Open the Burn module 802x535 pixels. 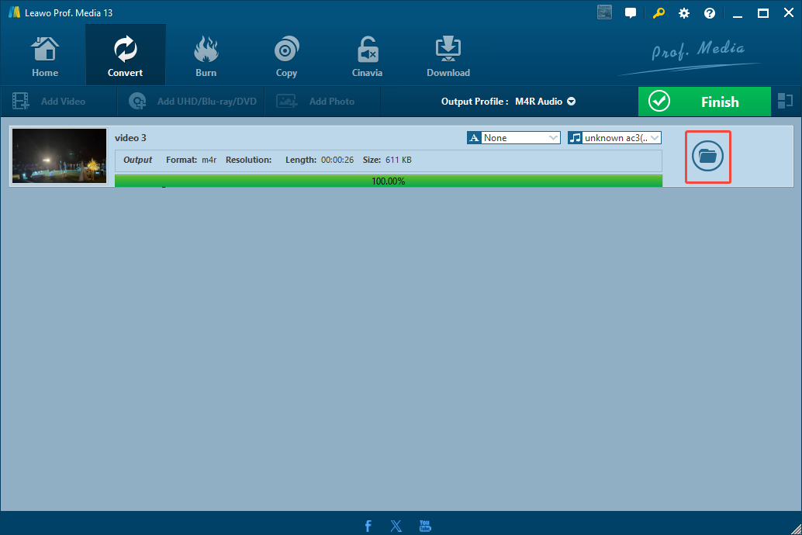tap(206, 54)
